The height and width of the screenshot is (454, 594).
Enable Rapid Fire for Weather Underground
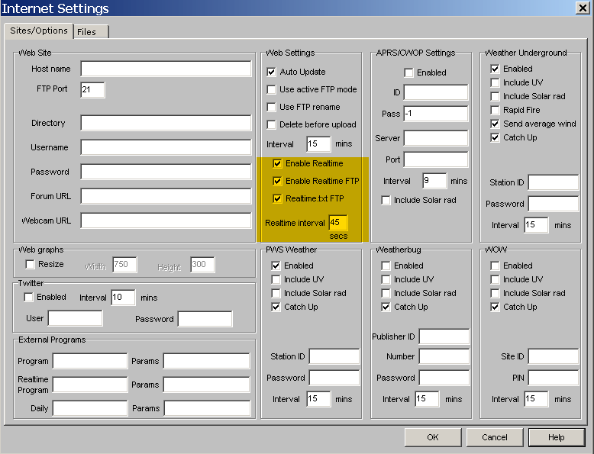click(x=495, y=110)
